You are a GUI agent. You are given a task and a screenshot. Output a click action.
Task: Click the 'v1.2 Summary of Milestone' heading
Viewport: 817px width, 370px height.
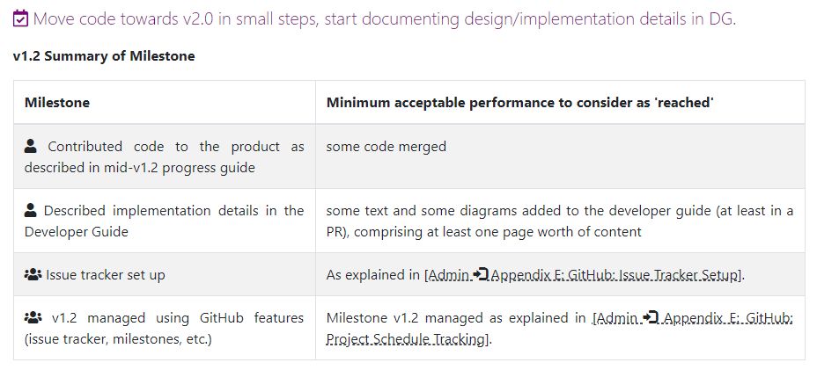104,56
